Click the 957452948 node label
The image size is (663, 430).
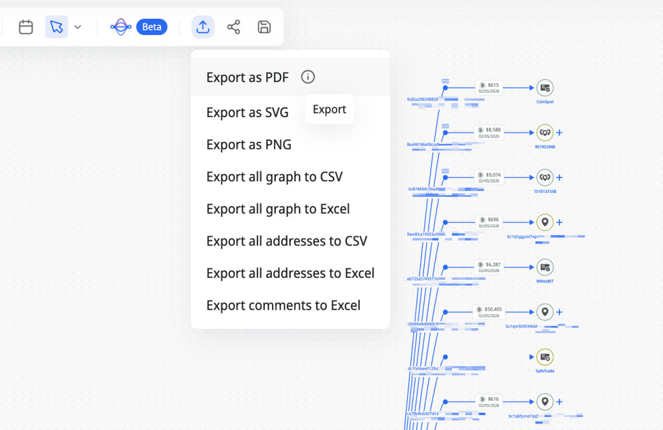545,147
